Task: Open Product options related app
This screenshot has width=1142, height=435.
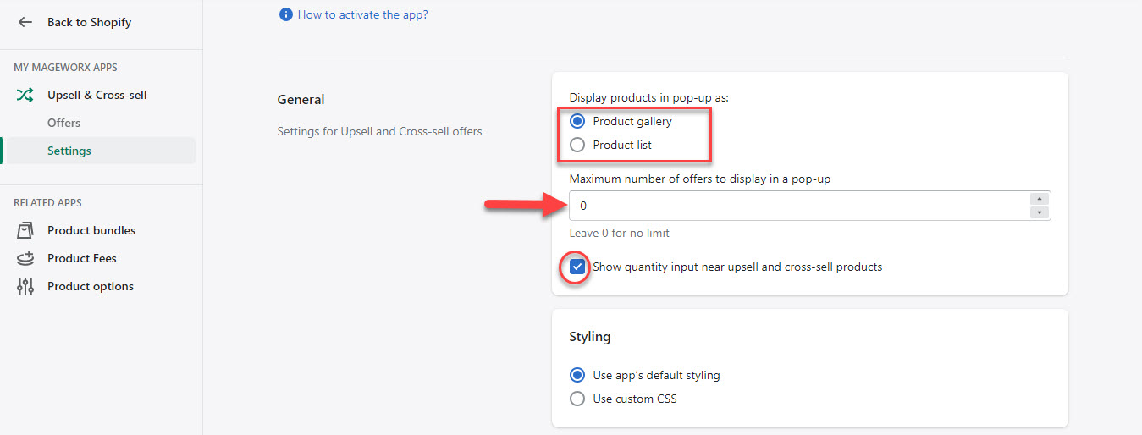Action: pos(91,286)
